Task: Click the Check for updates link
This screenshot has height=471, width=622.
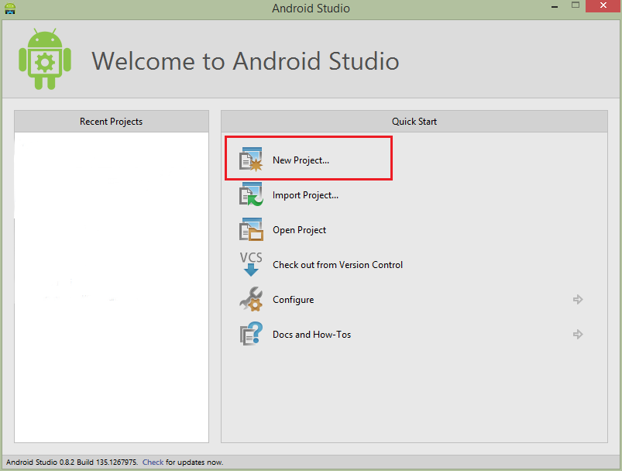Action: pyautogui.click(x=153, y=462)
